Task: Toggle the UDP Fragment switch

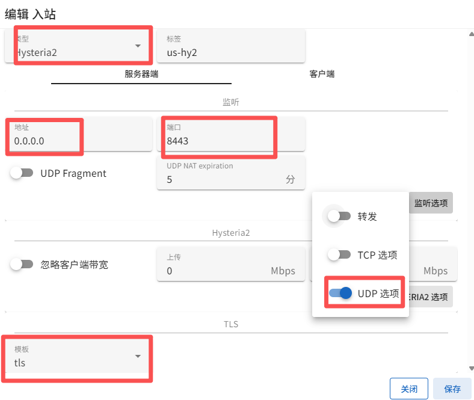Action: pos(22,173)
